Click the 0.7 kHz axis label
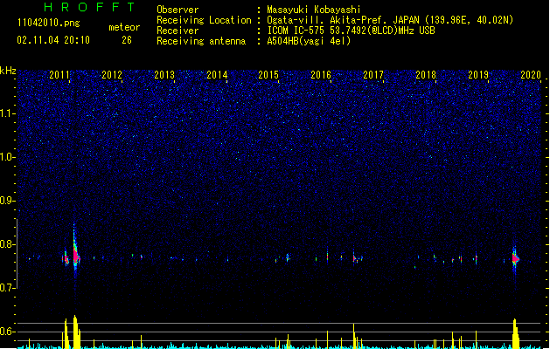Image resolution: width=550 pixels, height=349 pixels. pos(7,288)
